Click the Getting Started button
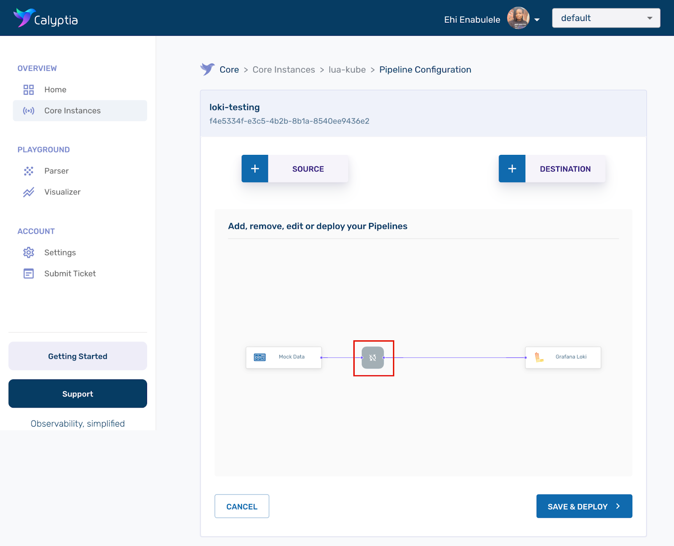This screenshot has height=546, width=674. tap(78, 356)
